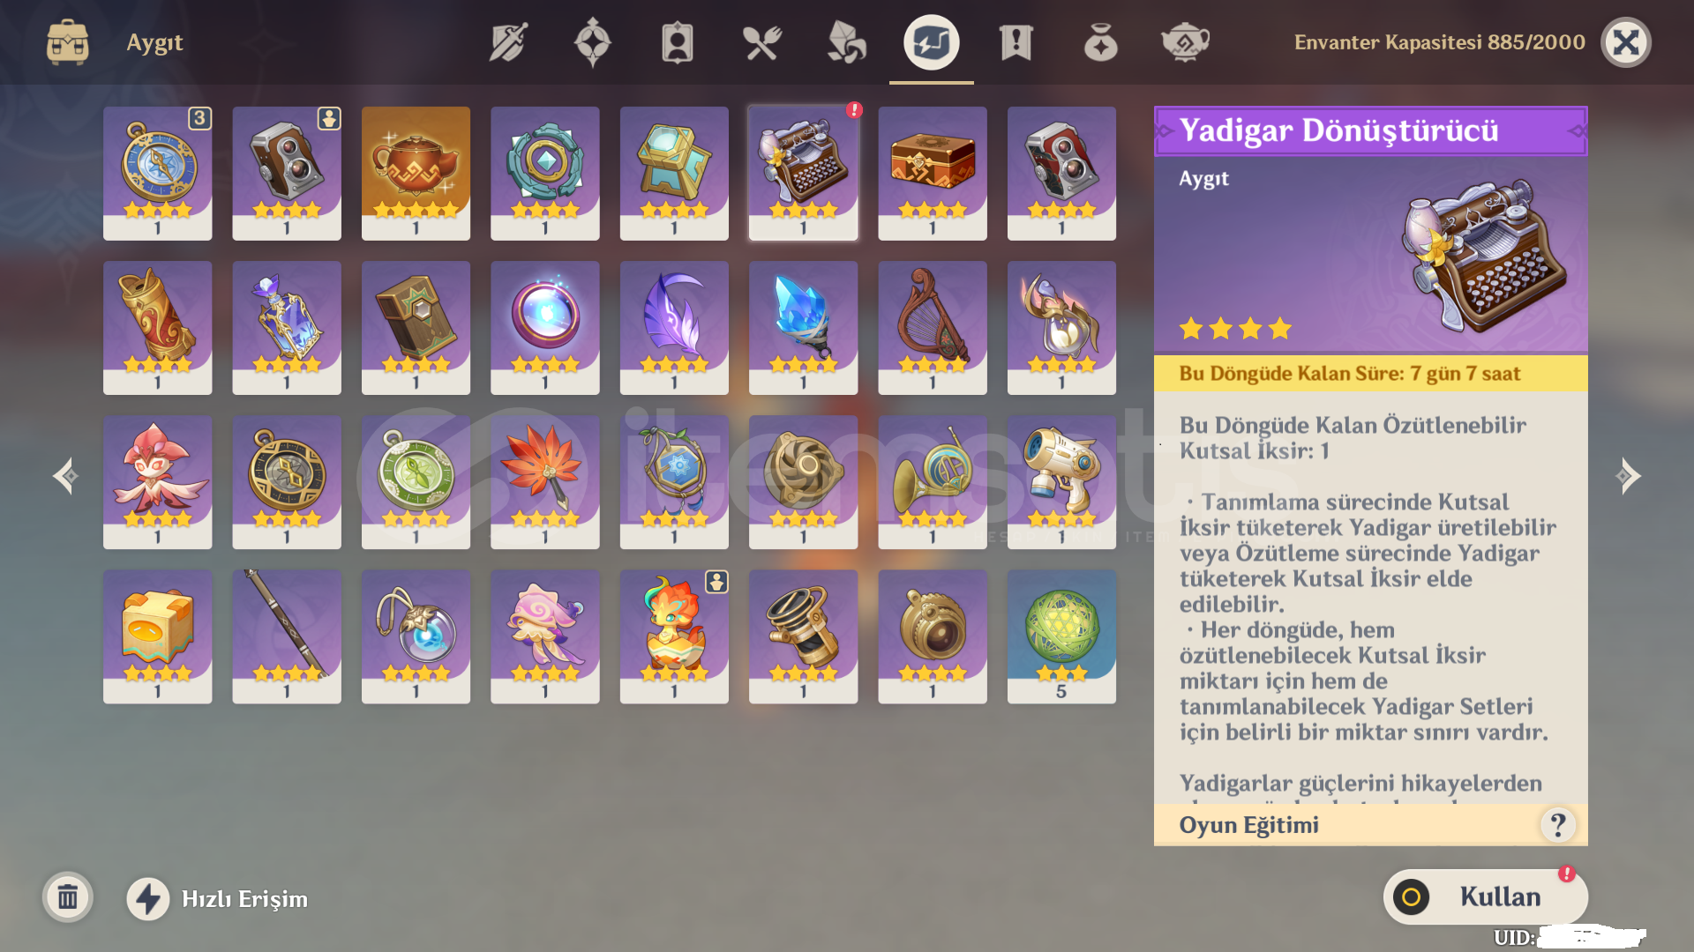The image size is (1694, 952).
Task: Select the compass gadget item
Action: click(x=157, y=174)
